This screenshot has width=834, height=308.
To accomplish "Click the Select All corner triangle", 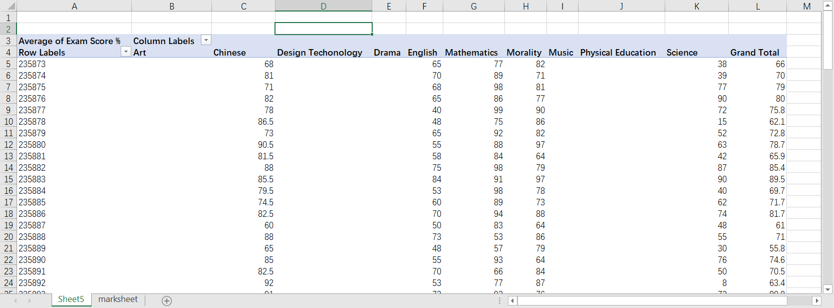I will click(x=9, y=6).
